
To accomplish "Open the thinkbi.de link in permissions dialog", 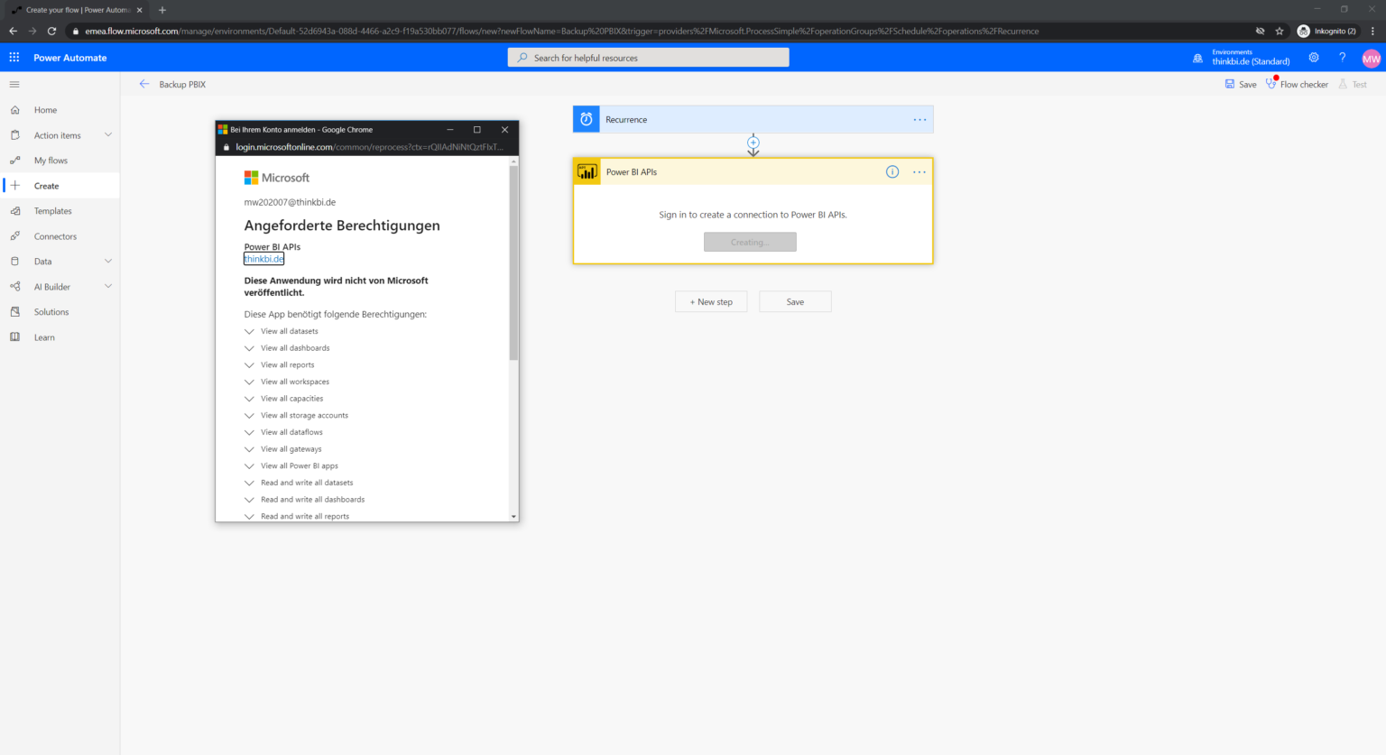I will point(263,258).
